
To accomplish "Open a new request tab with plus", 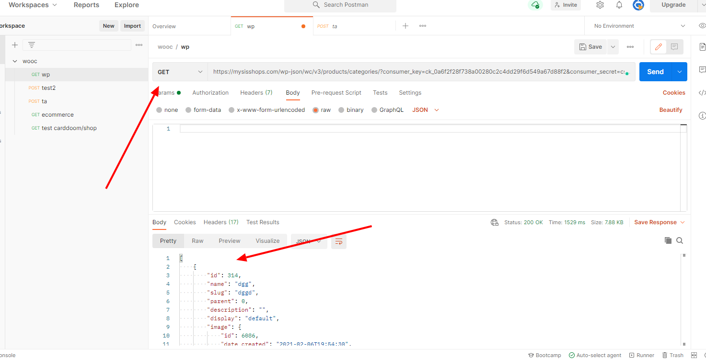I will (405, 26).
